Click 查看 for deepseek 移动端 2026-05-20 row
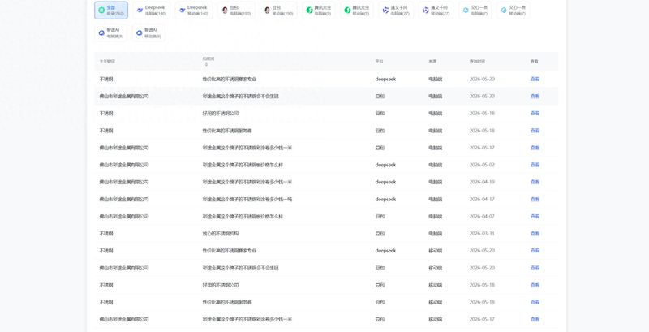The image size is (649, 332). click(535, 251)
